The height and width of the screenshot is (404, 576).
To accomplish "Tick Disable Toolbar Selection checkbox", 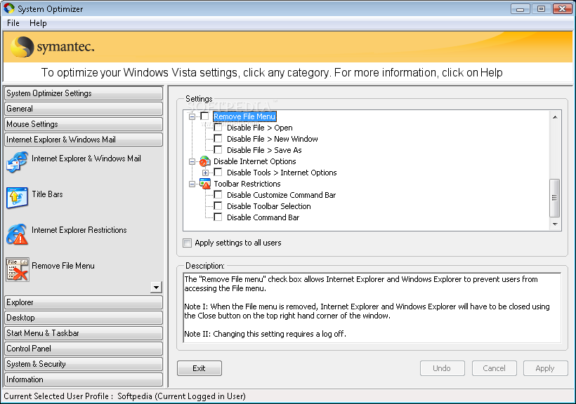I will [218, 206].
